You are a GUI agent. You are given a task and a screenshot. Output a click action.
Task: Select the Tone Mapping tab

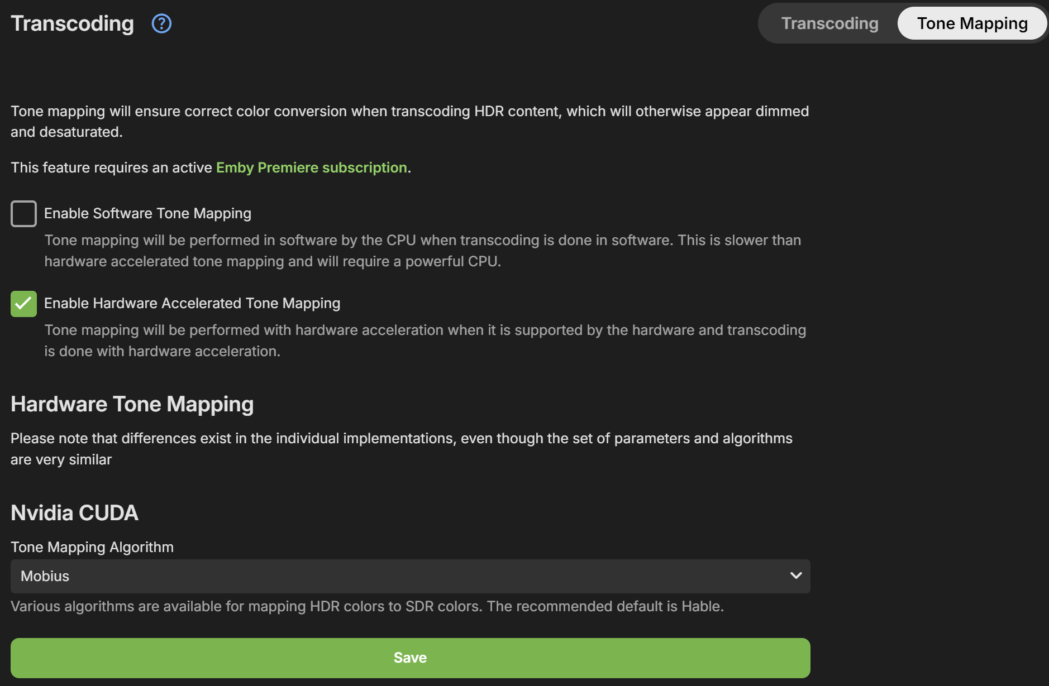coord(972,23)
